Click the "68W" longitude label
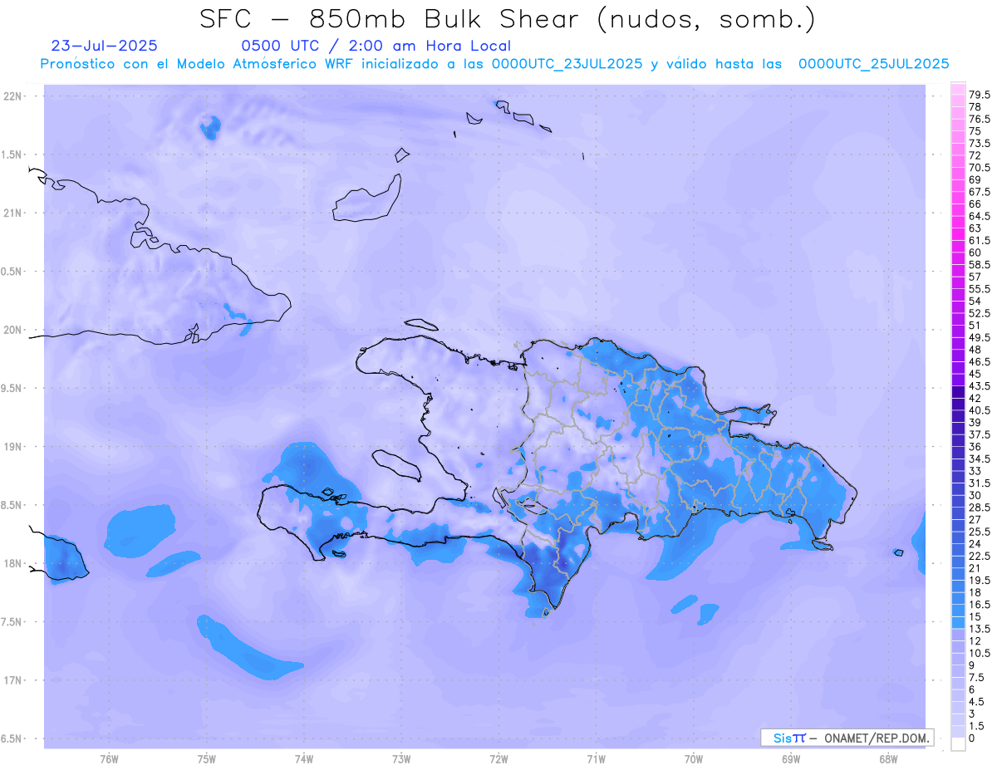The width and height of the screenshot is (997, 770). (888, 759)
